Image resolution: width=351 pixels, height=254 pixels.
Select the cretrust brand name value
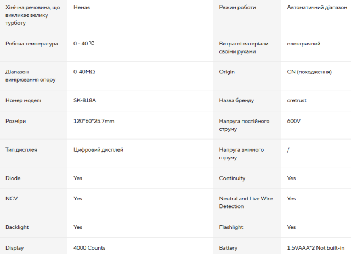tap(297, 100)
